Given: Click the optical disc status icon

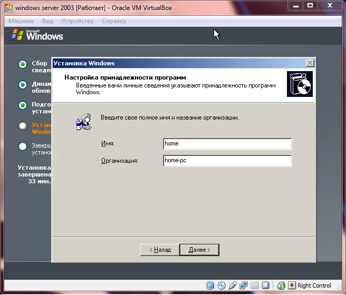Looking at the screenshot, I should (x=222, y=286).
